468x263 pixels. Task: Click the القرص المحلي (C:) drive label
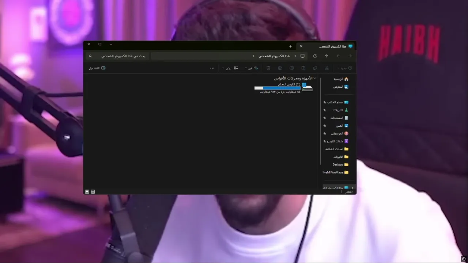point(289,84)
